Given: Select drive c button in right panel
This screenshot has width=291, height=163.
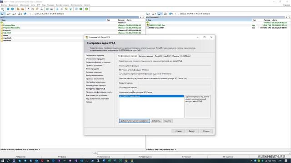Looking at the screenshot, I should (x=148, y=14).
